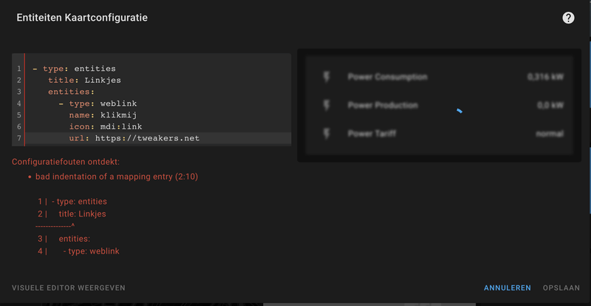Place cursor on 'type: entities' code line

pyautogui.click(x=74, y=69)
